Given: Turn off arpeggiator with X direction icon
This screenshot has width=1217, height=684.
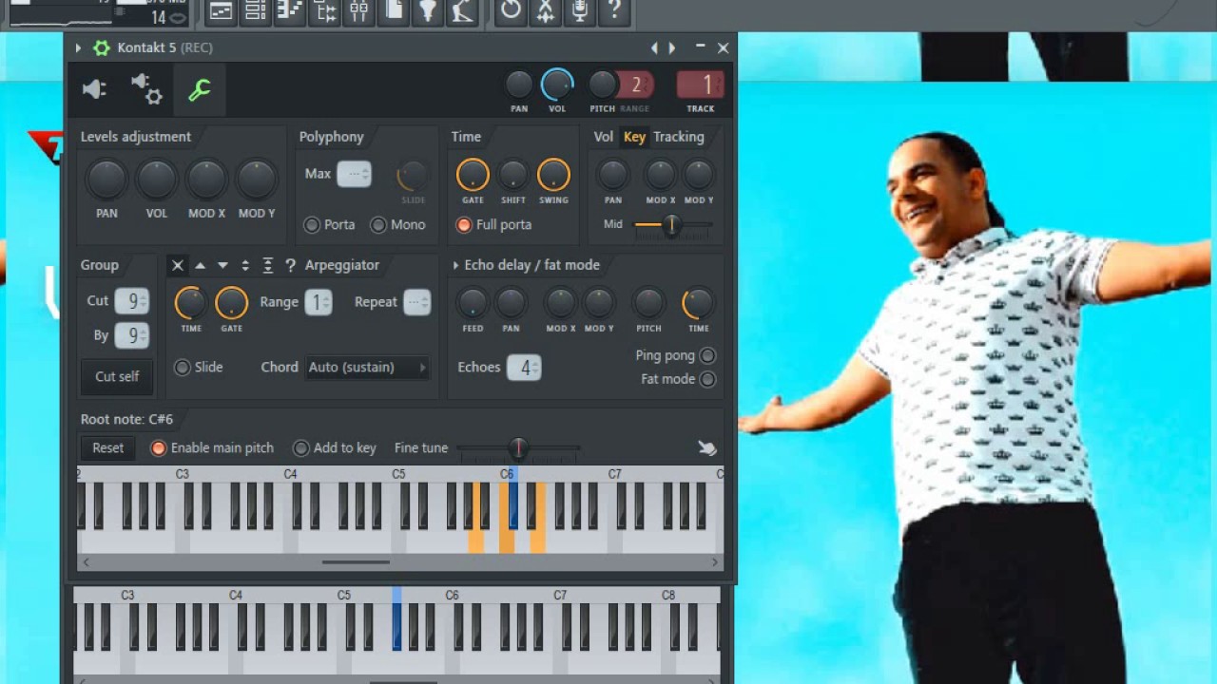Looking at the screenshot, I should point(177,266).
